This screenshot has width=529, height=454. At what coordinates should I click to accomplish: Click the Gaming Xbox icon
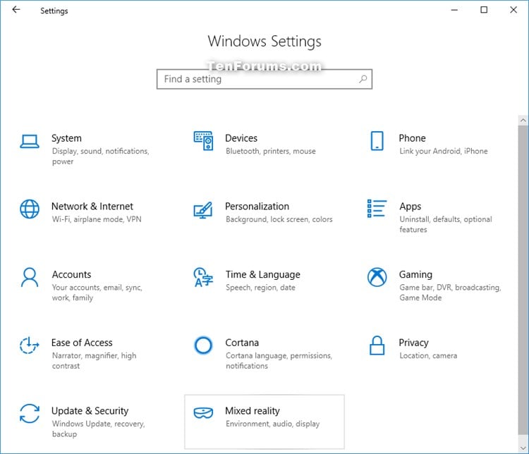[377, 277]
